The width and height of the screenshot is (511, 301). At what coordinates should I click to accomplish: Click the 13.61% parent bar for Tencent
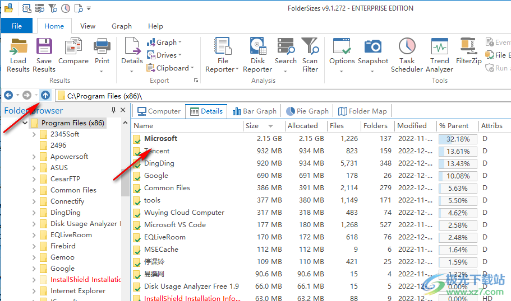pyautogui.click(x=458, y=152)
